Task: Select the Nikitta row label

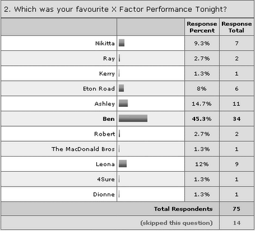Action: coord(105,43)
